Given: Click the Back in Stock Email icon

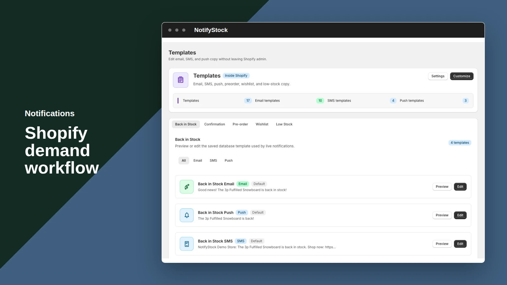Looking at the screenshot, I should point(187,187).
